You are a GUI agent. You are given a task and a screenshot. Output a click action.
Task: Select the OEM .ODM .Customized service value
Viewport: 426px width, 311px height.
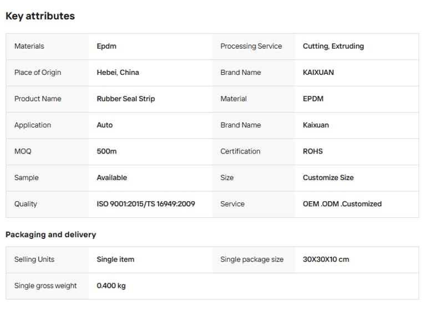pos(342,204)
